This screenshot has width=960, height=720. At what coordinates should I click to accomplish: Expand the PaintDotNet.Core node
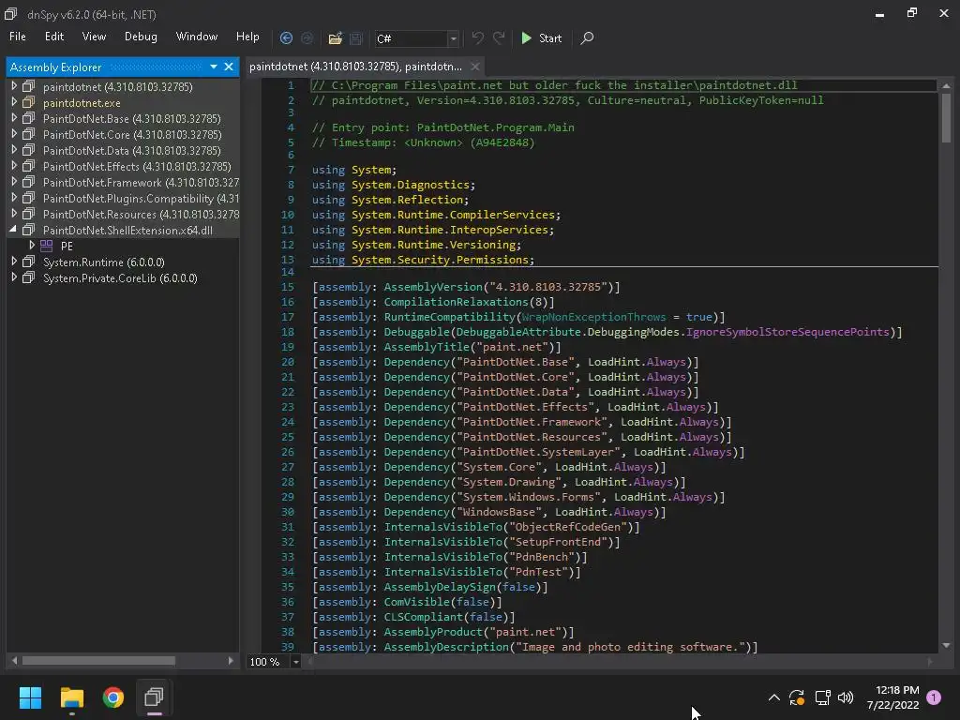click(14, 134)
